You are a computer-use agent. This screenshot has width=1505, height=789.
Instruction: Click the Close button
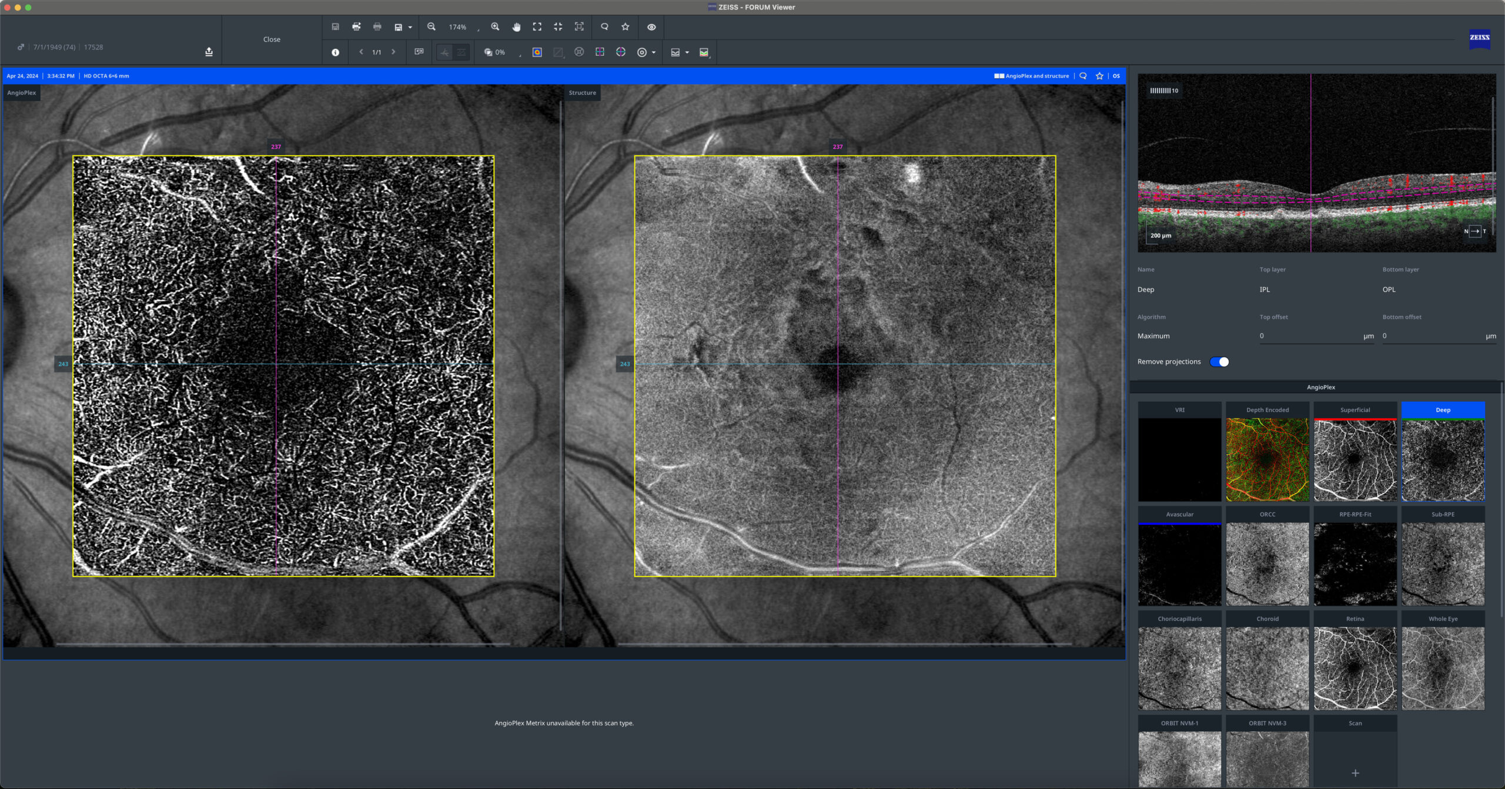tap(272, 39)
